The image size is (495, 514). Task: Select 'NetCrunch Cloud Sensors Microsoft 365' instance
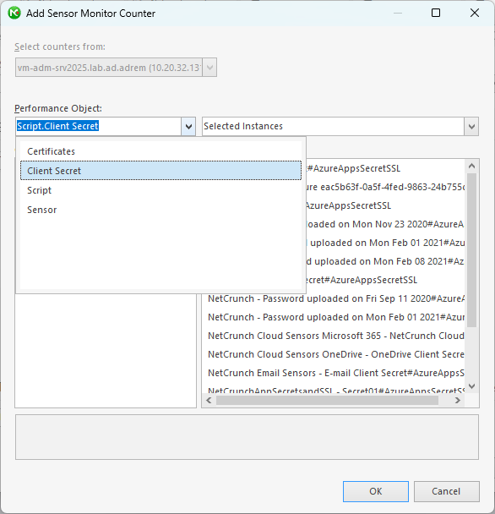[336, 336]
